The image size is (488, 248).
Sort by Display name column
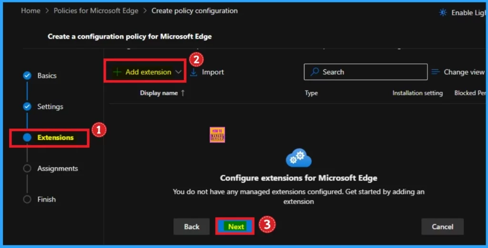coord(159,93)
